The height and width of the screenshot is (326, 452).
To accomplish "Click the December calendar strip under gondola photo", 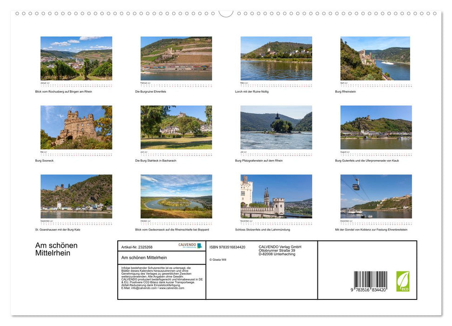I will point(376,223).
